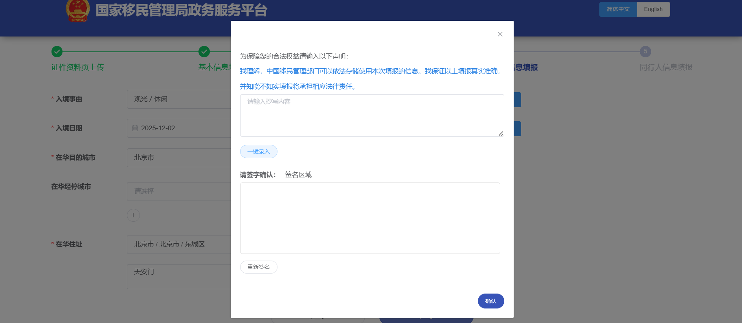Click the 在华目的城市 field label

(x=75, y=157)
